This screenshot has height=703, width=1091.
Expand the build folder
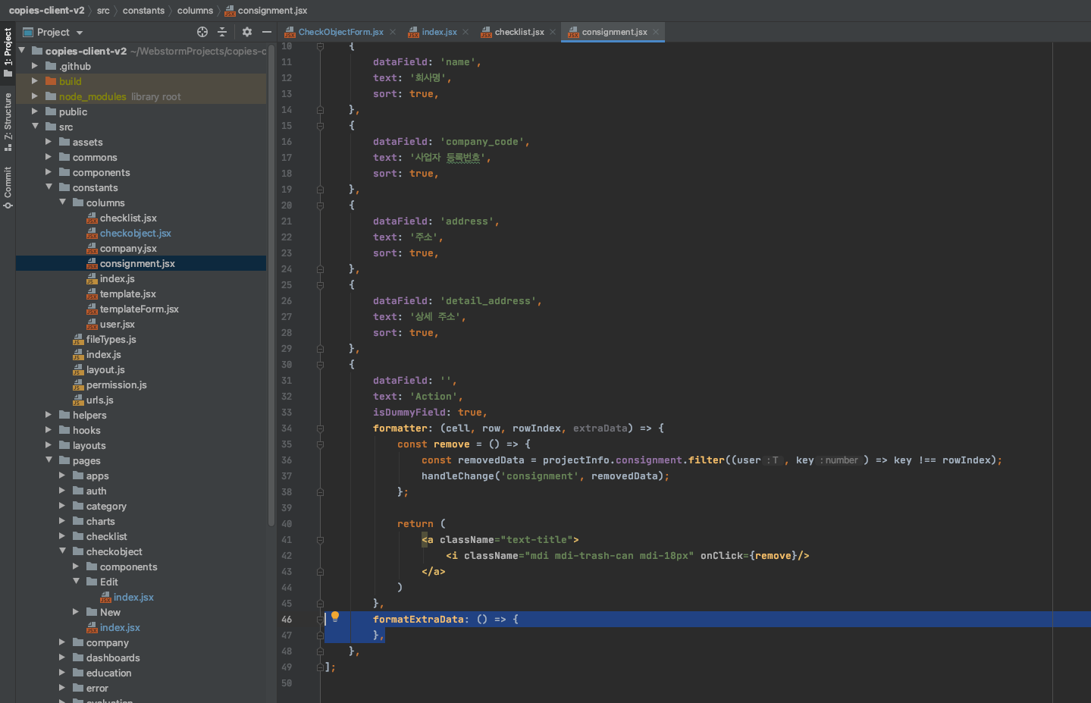35,81
